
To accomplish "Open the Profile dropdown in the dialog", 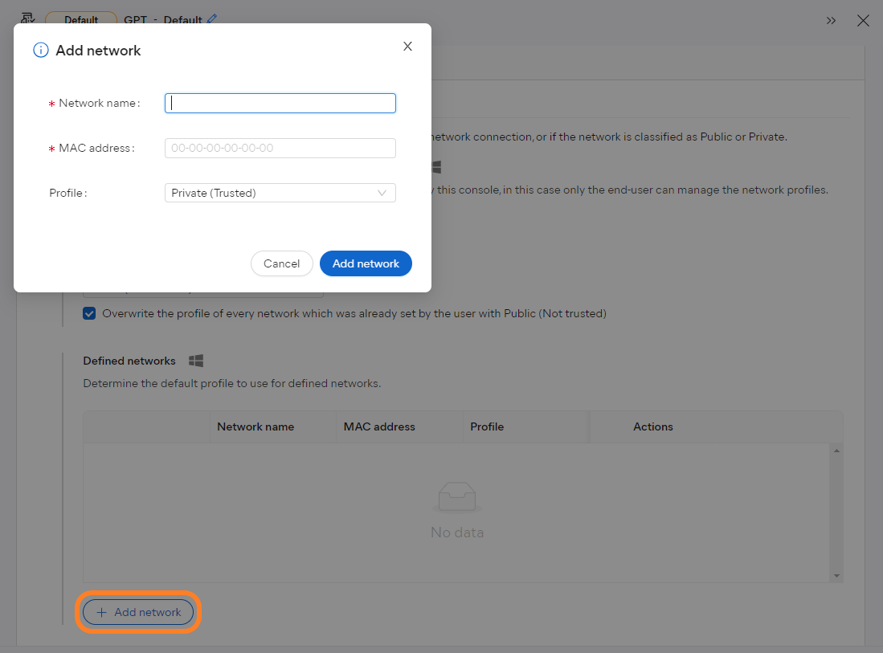I will (280, 193).
